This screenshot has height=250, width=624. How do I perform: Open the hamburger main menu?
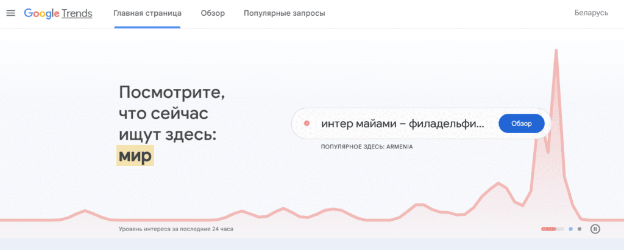(11, 13)
